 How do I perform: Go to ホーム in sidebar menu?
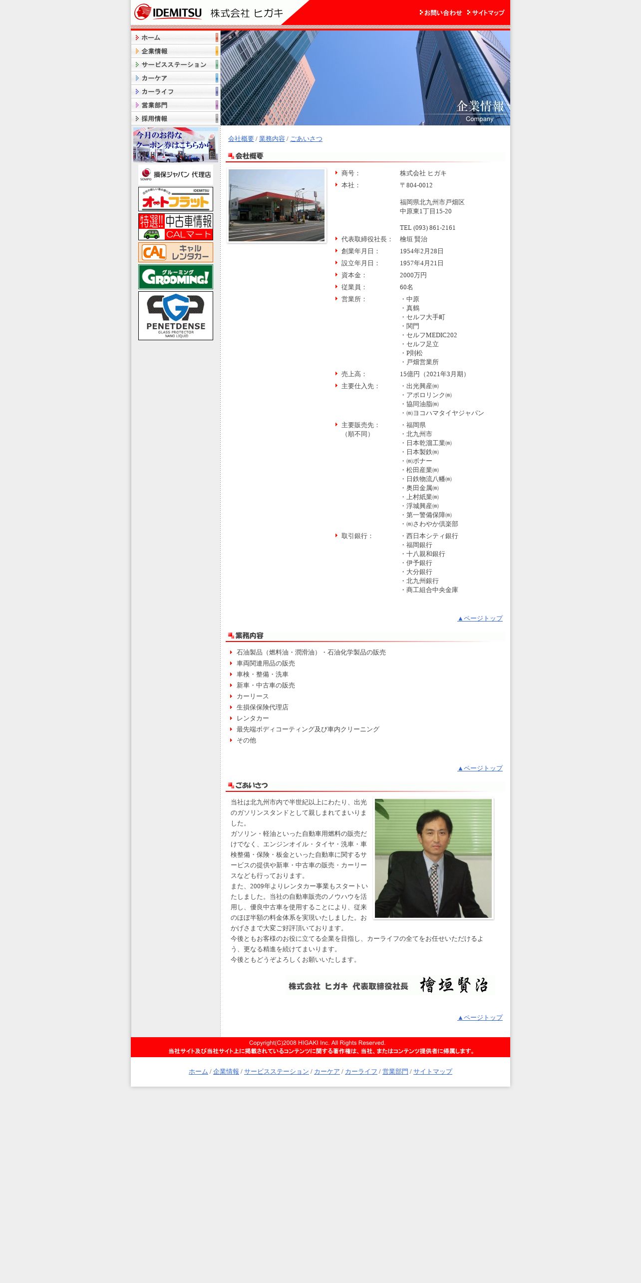pos(175,37)
